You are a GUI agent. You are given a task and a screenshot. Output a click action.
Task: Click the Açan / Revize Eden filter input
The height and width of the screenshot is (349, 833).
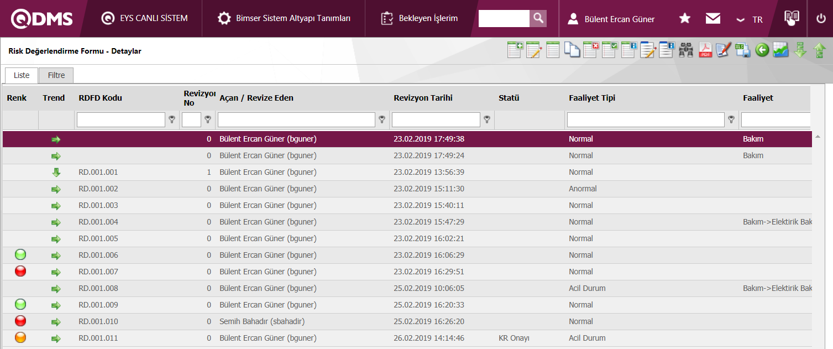coord(296,119)
